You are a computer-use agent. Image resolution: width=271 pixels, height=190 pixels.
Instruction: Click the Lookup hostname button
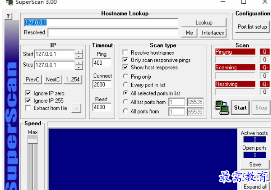tap(204, 23)
